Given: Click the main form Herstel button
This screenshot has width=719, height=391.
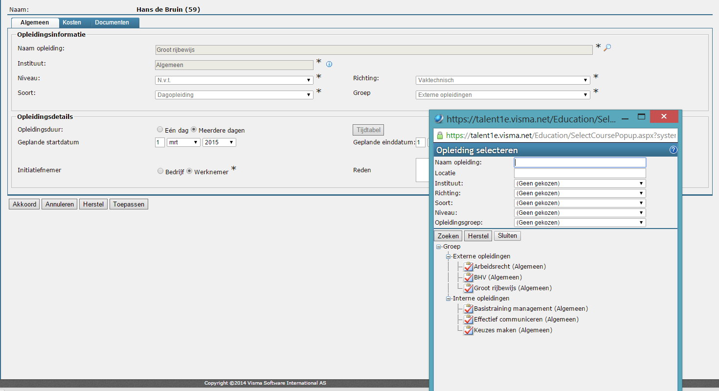Looking at the screenshot, I should click(x=93, y=204).
